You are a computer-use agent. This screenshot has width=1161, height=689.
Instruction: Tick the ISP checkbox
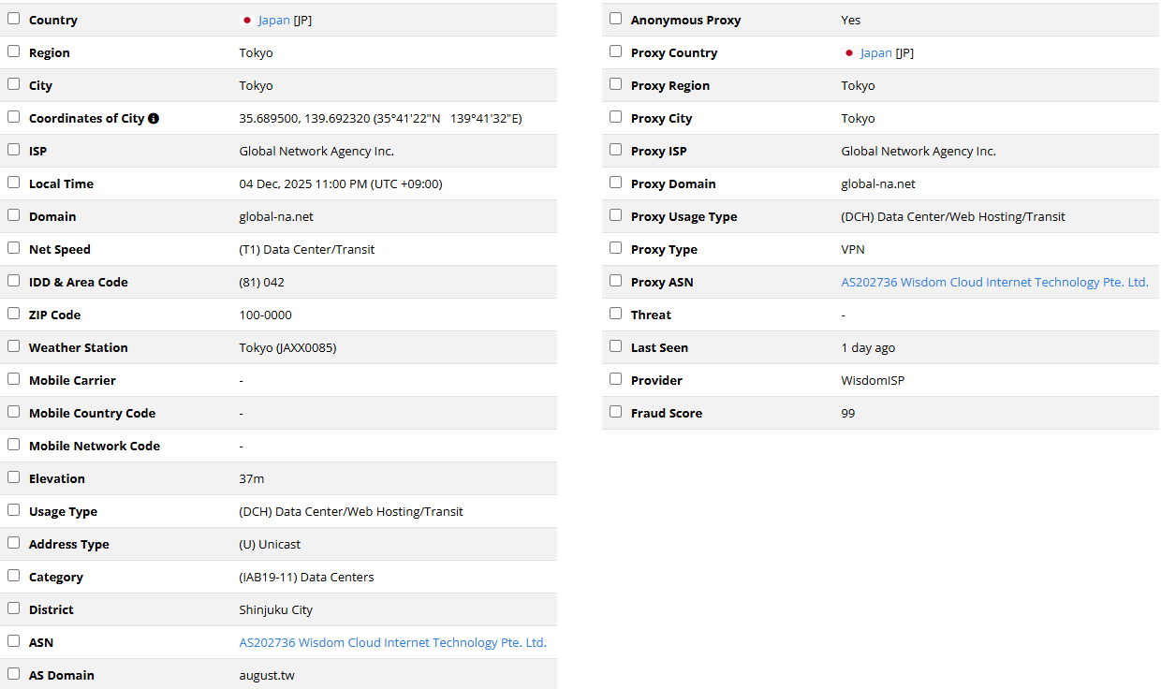13,150
